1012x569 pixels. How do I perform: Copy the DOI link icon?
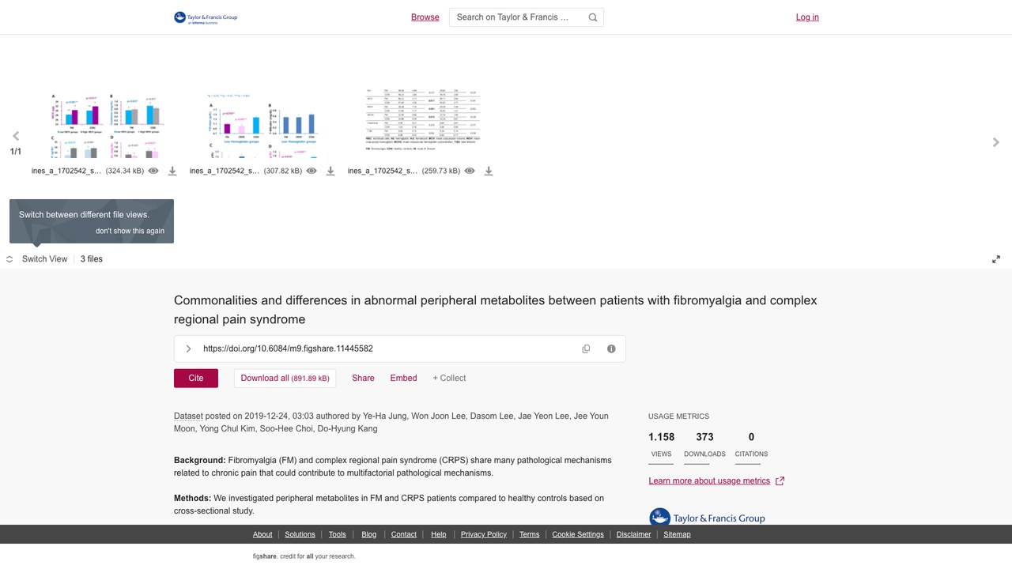(586, 349)
